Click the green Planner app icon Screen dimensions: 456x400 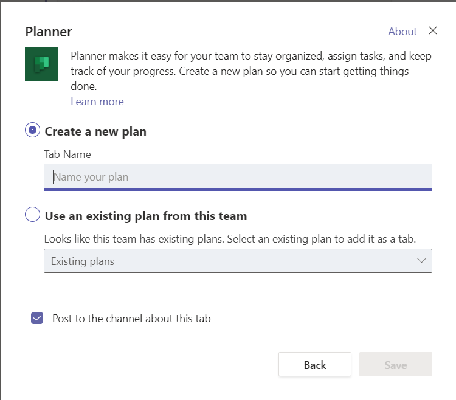pos(41,64)
